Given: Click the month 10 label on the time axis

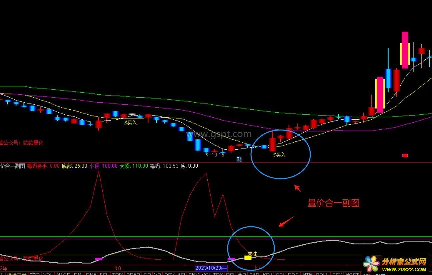Looking at the screenshot, I should pos(118,268).
